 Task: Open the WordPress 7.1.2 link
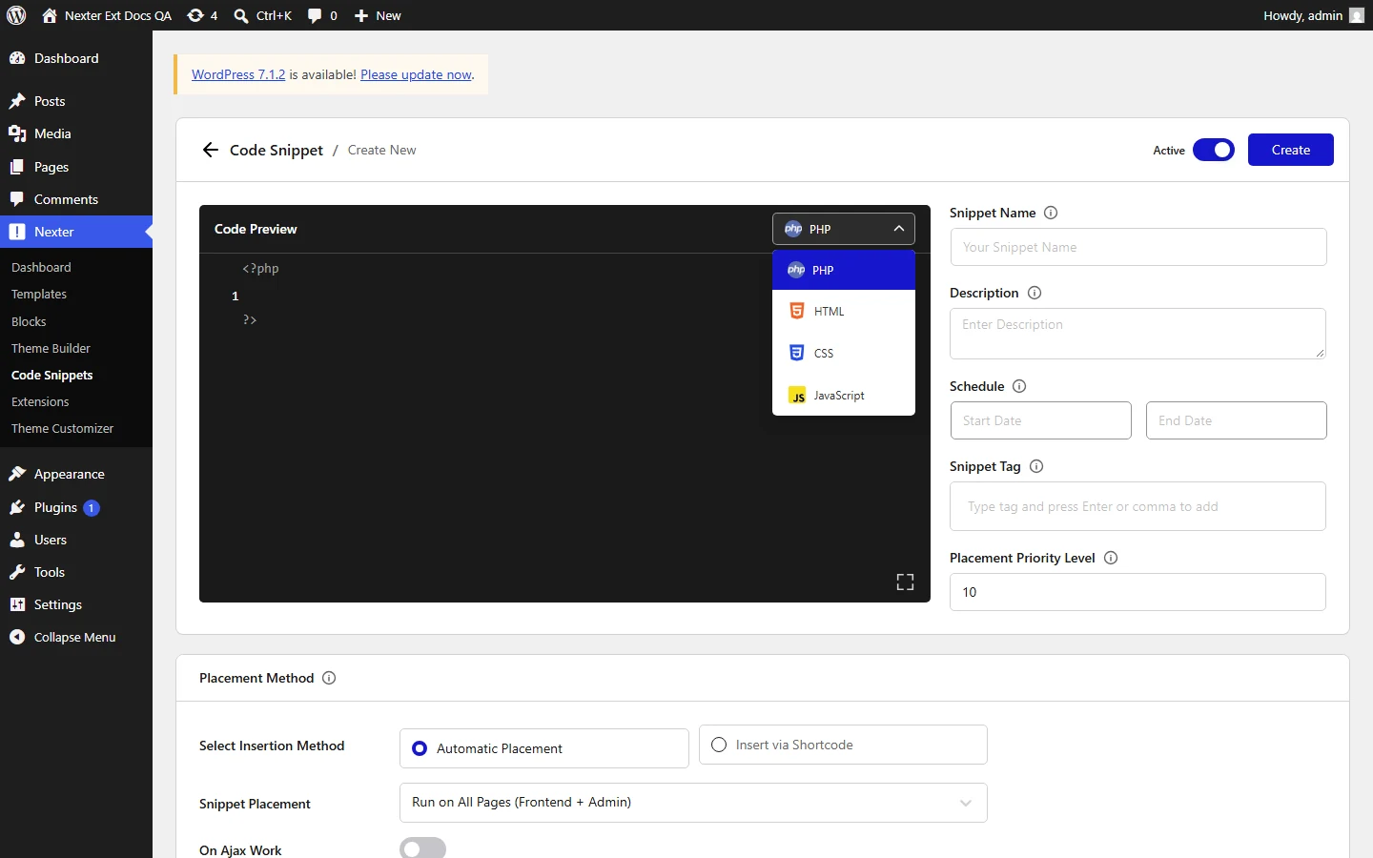[x=238, y=74]
